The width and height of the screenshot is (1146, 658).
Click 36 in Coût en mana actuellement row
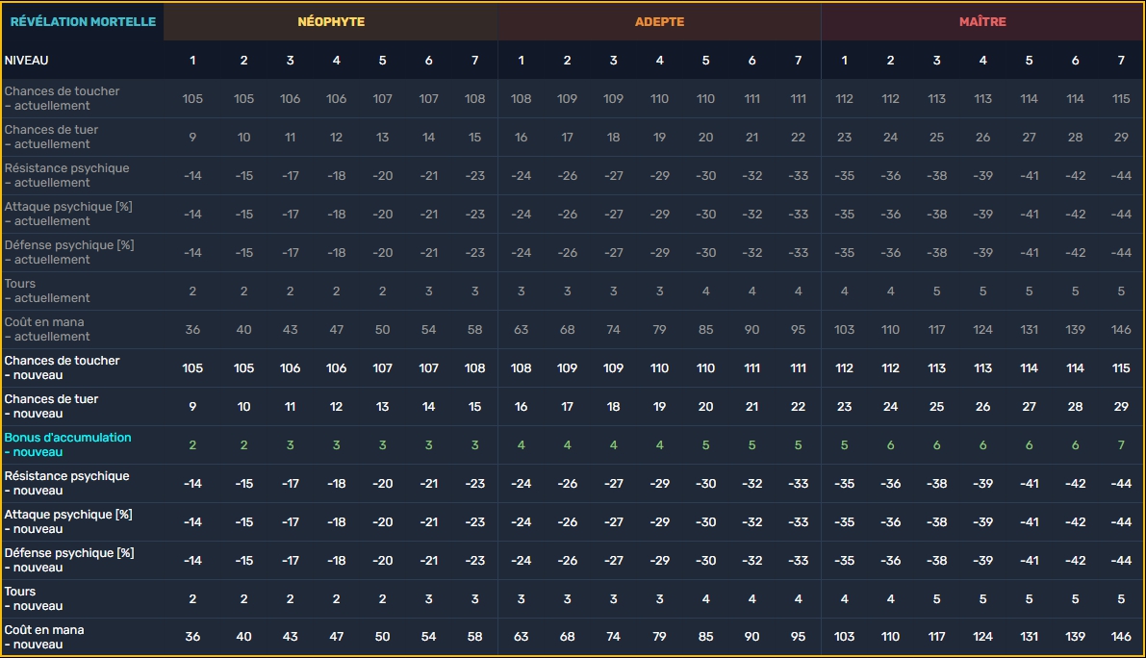point(193,330)
